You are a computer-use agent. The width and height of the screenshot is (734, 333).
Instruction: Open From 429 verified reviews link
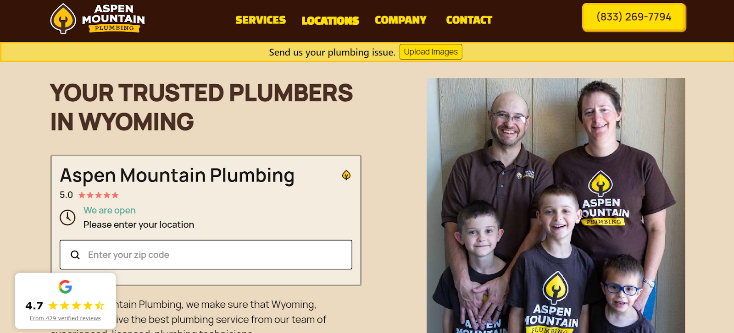[65, 318]
